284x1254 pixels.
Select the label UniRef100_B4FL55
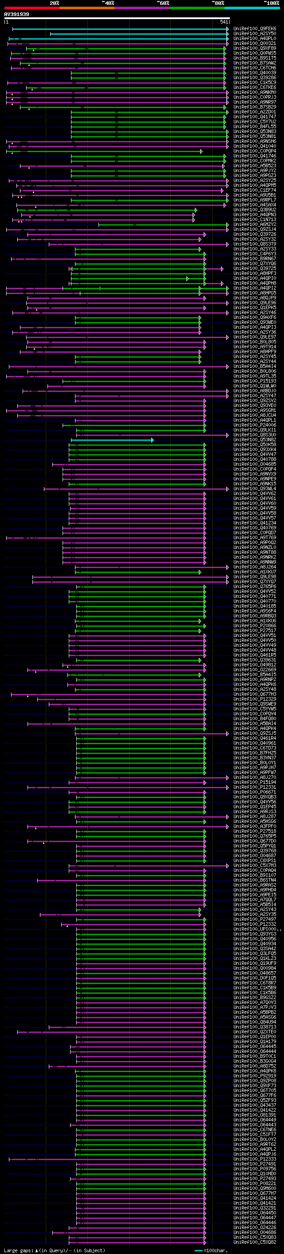click(255, 127)
